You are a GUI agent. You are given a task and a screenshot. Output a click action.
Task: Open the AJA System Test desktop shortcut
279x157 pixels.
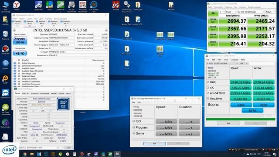pyautogui.click(x=94, y=7)
